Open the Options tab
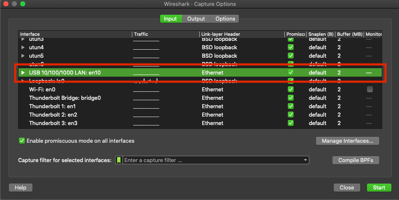This screenshot has width=399, height=200. point(225,19)
